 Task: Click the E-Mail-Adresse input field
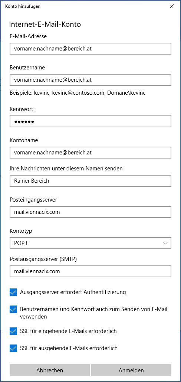90,49
